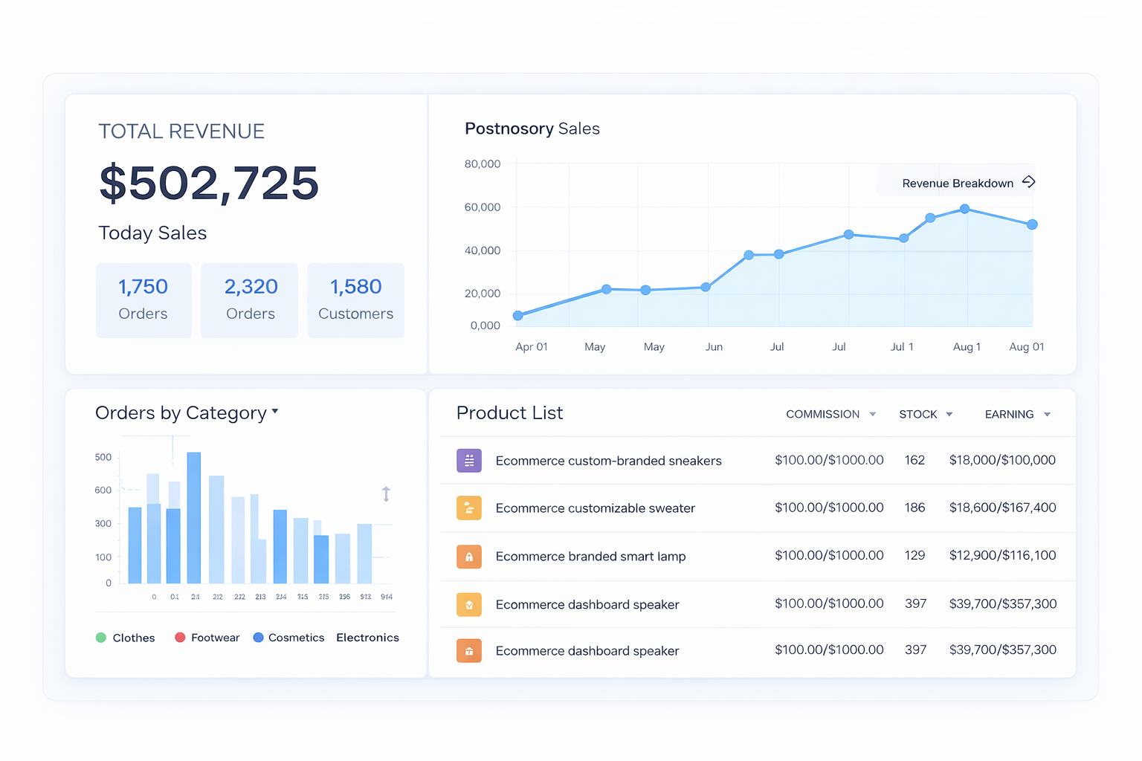Click the Revenue Breakdown arrow icon
1142x761 pixels.
pyautogui.click(x=1029, y=181)
